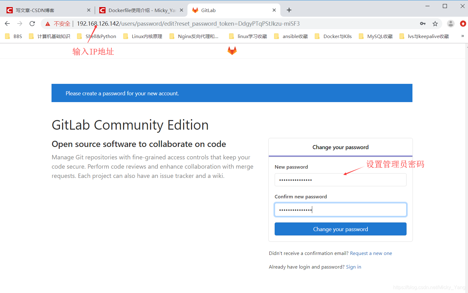This screenshot has width=468, height=293.
Task: Switch to the 写文章-CSDN博客 tab
Action: (48, 10)
